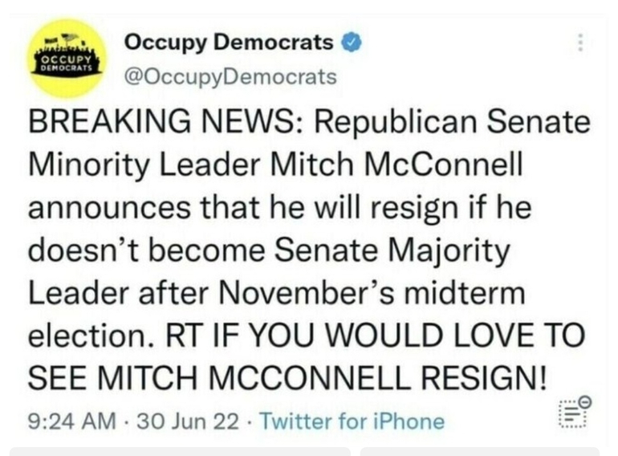The height and width of the screenshot is (456, 618).
Task: Click the blue verified checkmark badge
Action: coord(352,43)
